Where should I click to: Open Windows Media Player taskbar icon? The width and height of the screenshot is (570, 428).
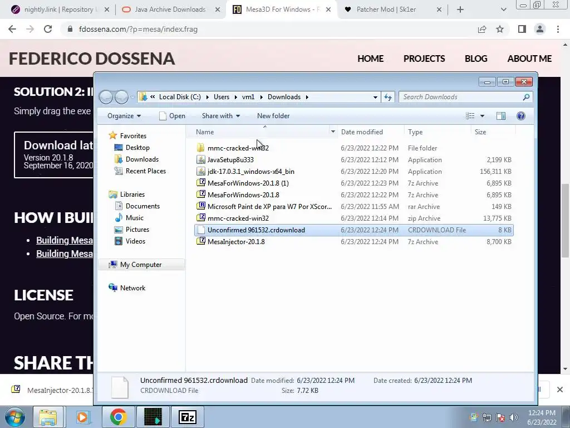click(82, 417)
